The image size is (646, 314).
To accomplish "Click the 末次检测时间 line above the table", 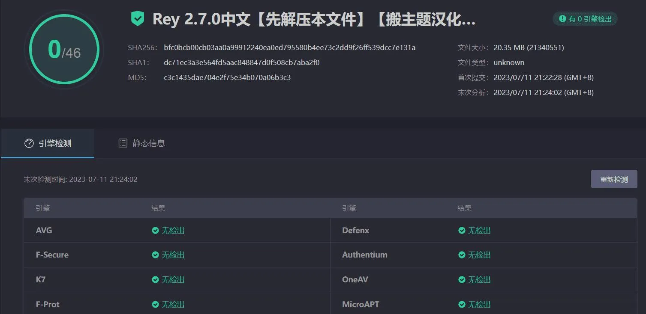I will [81, 179].
